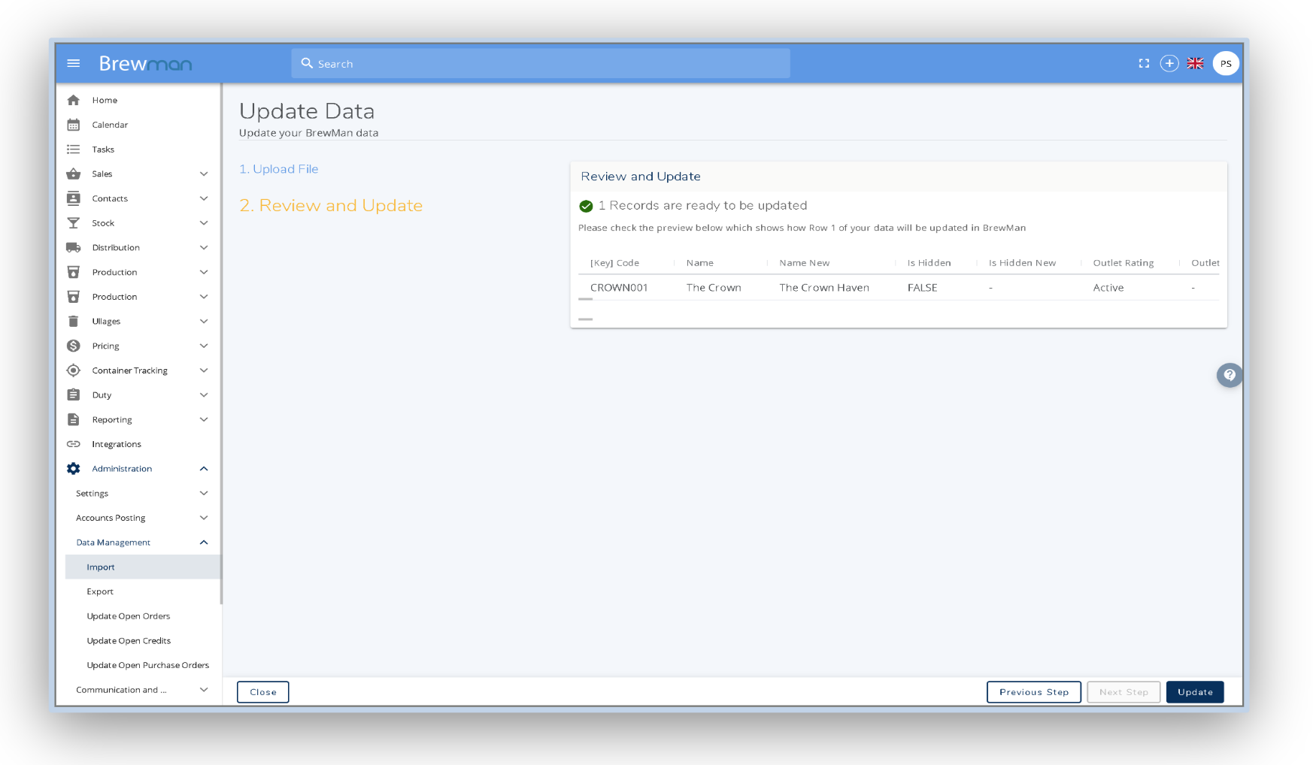Collapse the Administration section
The height and width of the screenshot is (765, 1313).
(x=204, y=469)
